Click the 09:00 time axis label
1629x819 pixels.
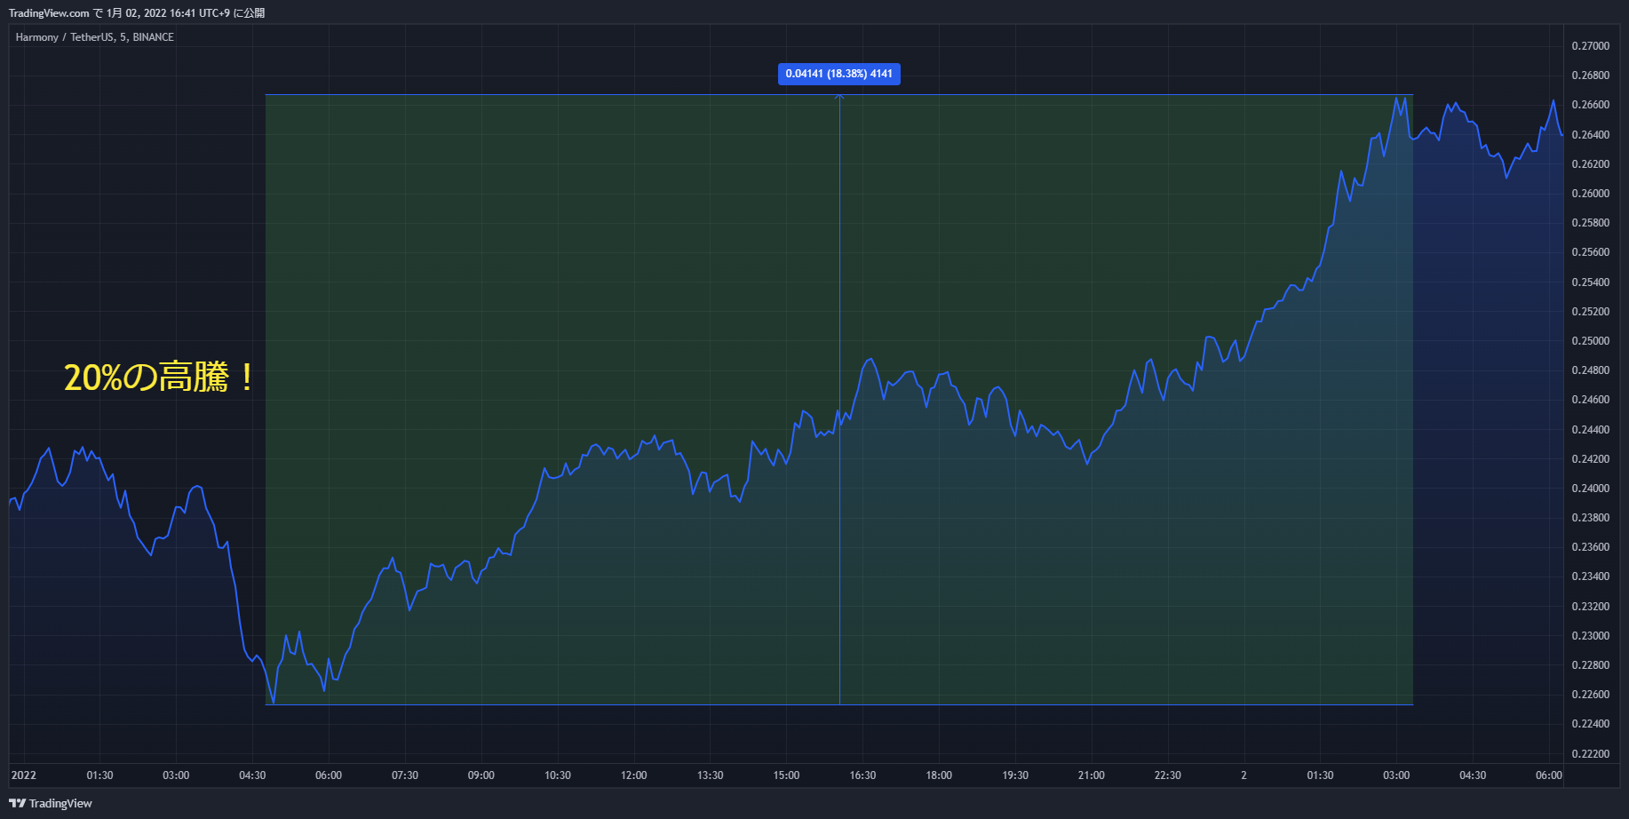pos(481,775)
